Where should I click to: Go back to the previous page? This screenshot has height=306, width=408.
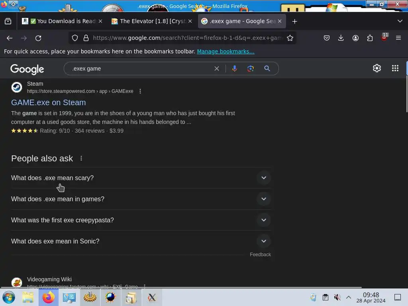10,38
